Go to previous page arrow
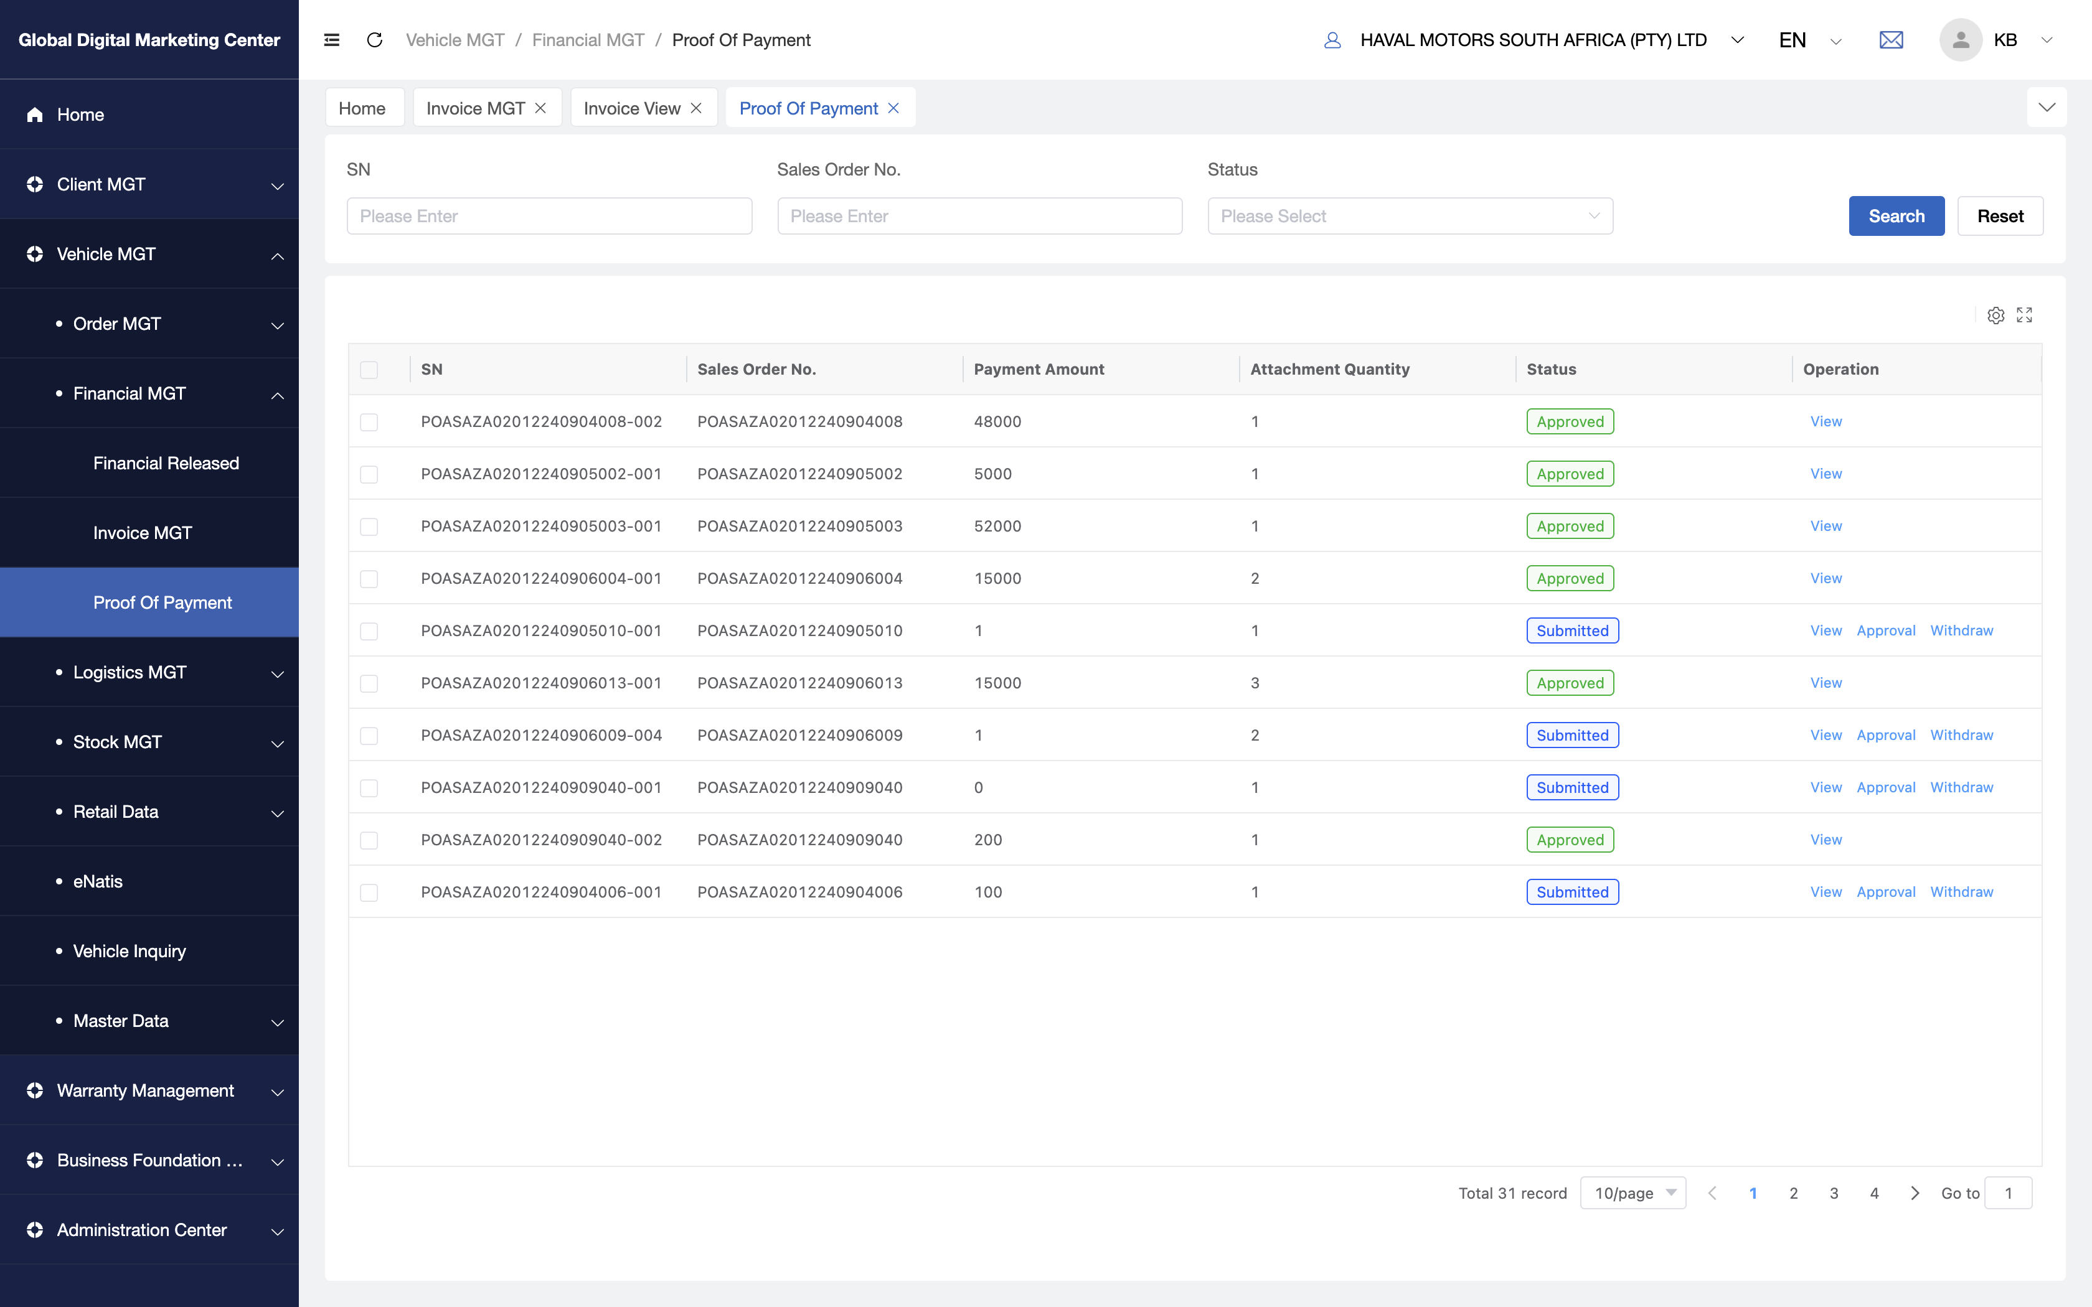Viewport: 2092px width, 1307px height. pos(1712,1193)
